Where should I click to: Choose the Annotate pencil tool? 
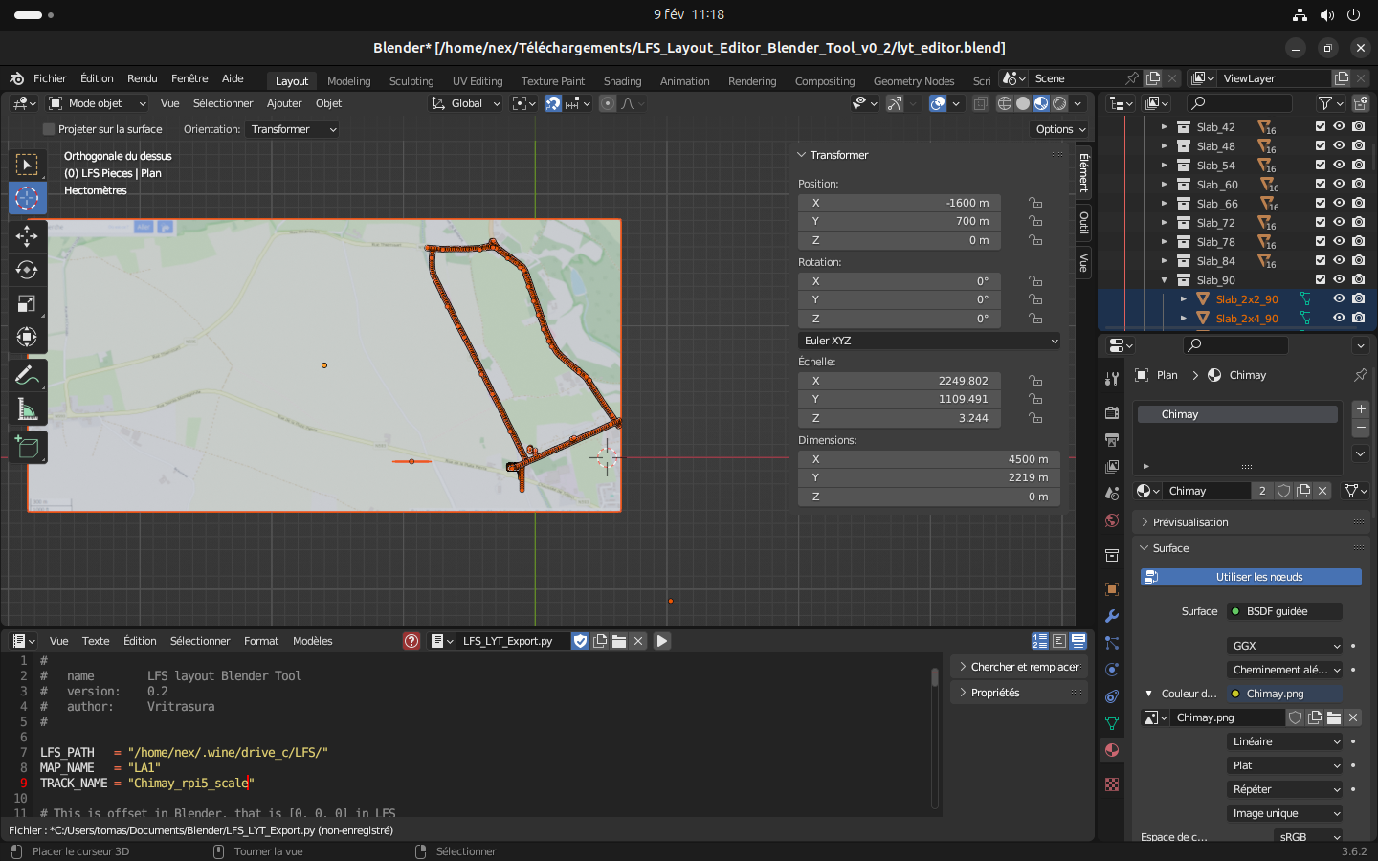27,376
